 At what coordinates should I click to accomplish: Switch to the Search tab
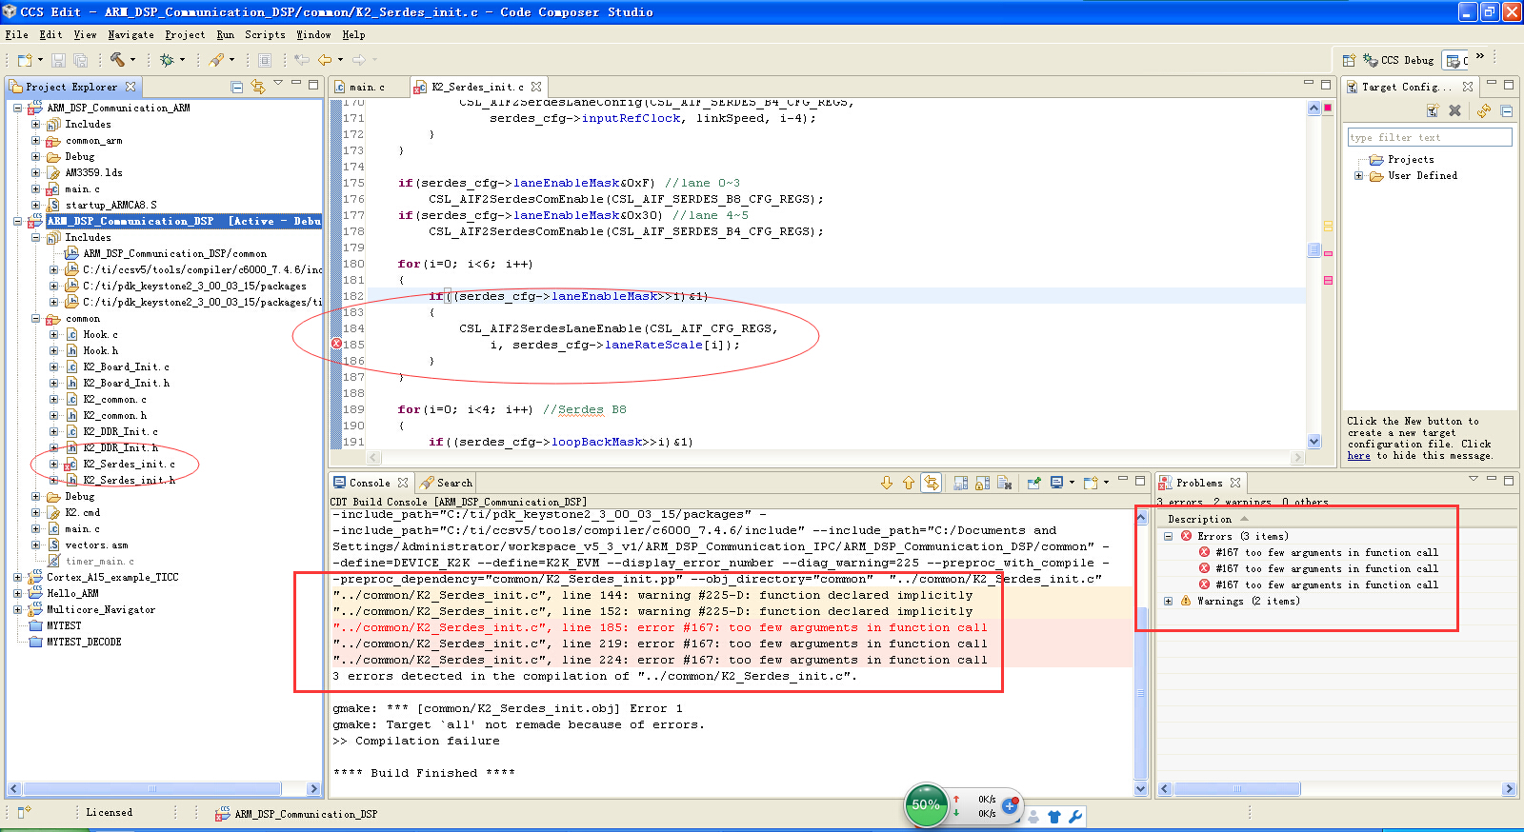(x=446, y=483)
